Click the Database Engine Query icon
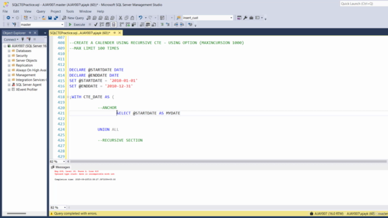Viewport: 388px width, 218px height. click(x=89, y=18)
